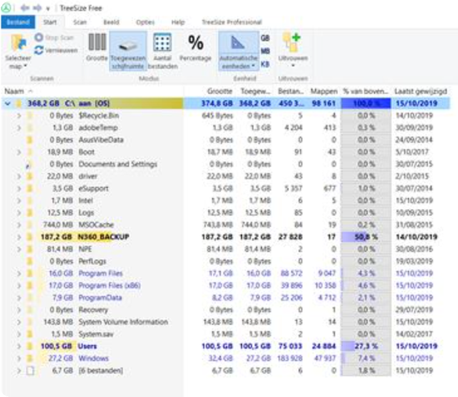Collapse the C:\ root drive node
458x397 pixels.
8,103
